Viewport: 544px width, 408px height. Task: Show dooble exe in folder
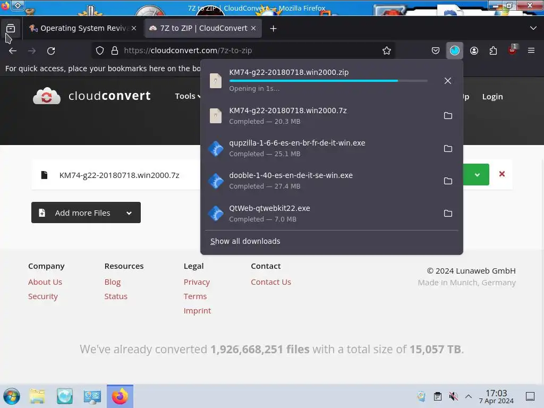pyautogui.click(x=448, y=181)
